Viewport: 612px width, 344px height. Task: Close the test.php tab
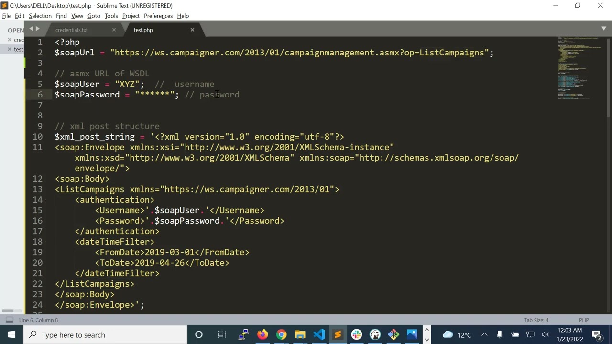coord(192,30)
